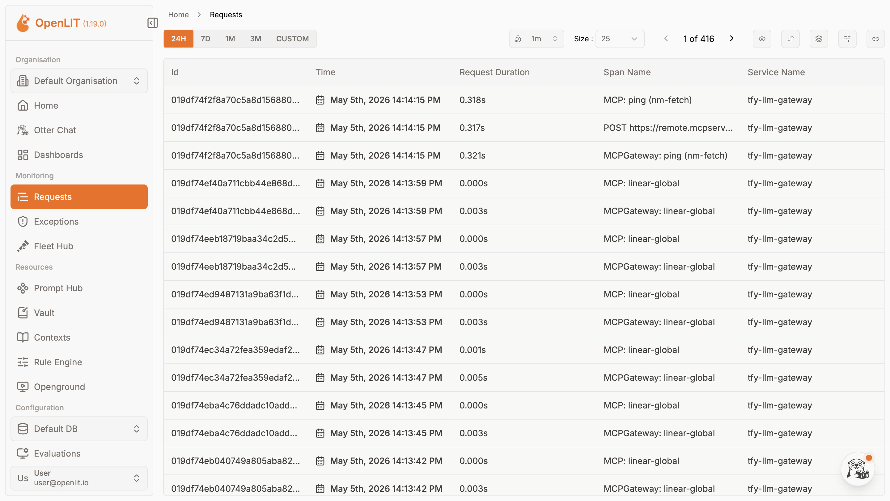Expand Default DB selector
The width and height of the screenshot is (890, 501).
pos(79,429)
